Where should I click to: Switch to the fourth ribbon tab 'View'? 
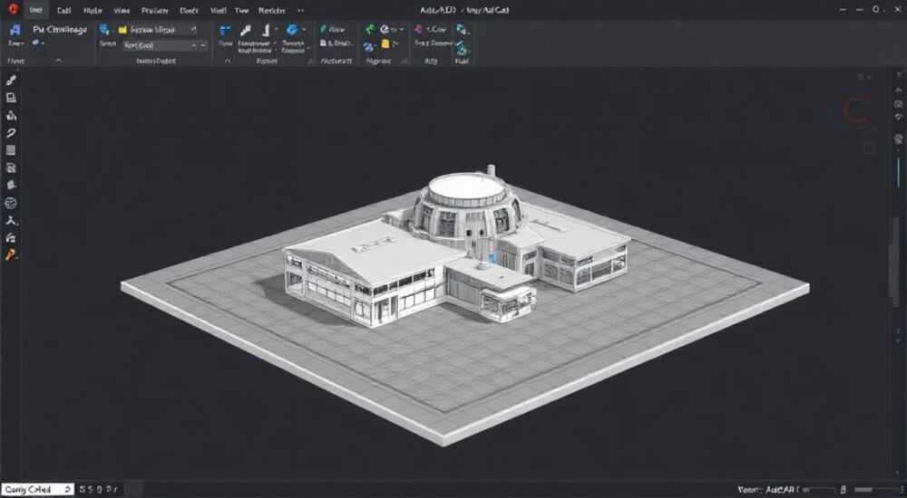pos(122,10)
